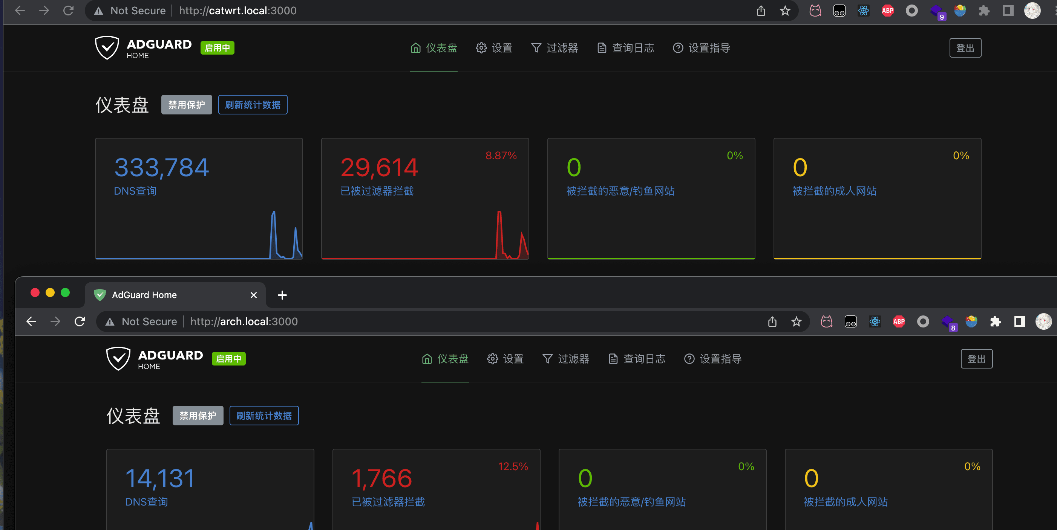1057x530 pixels.
Task: Open the Extensions puzzle menu in catwrt window
Action: pos(984,11)
